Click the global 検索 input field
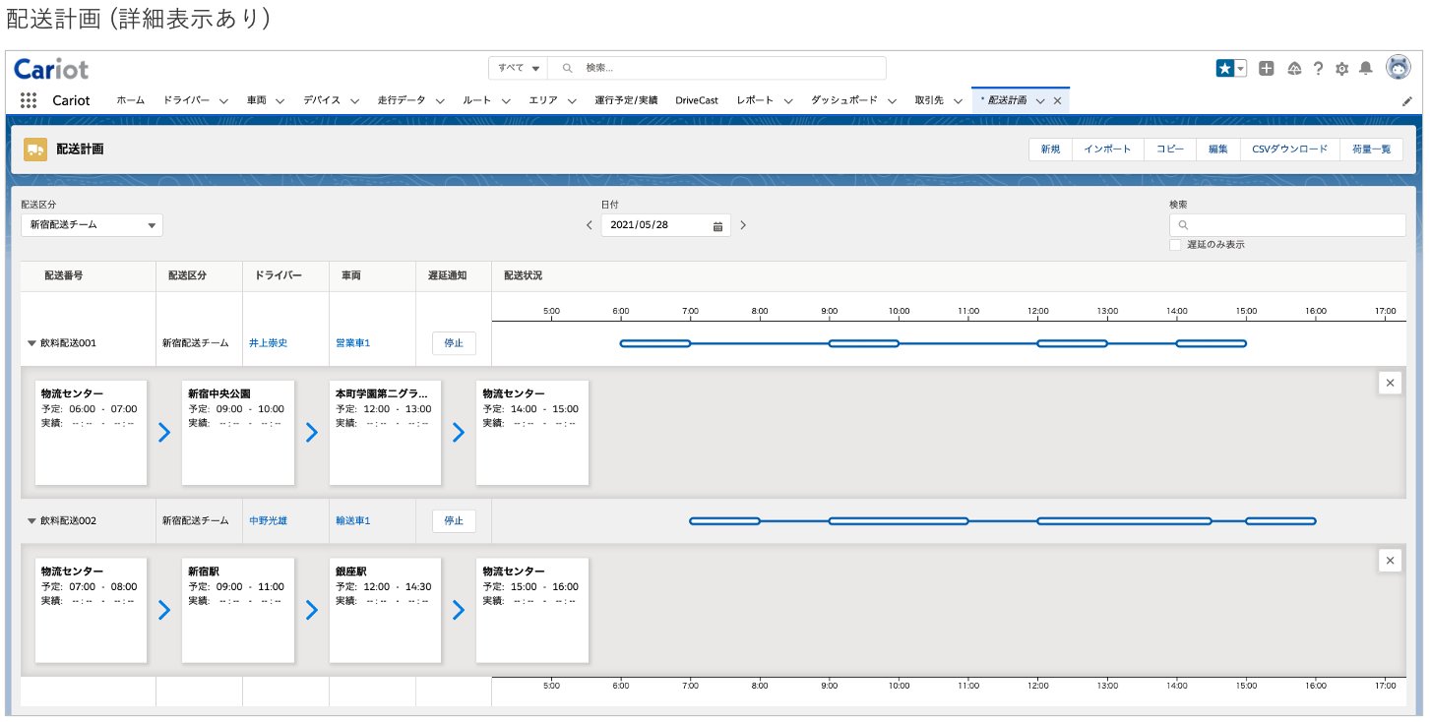This screenshot has width=1430, height=722. [x=716, y=68]
